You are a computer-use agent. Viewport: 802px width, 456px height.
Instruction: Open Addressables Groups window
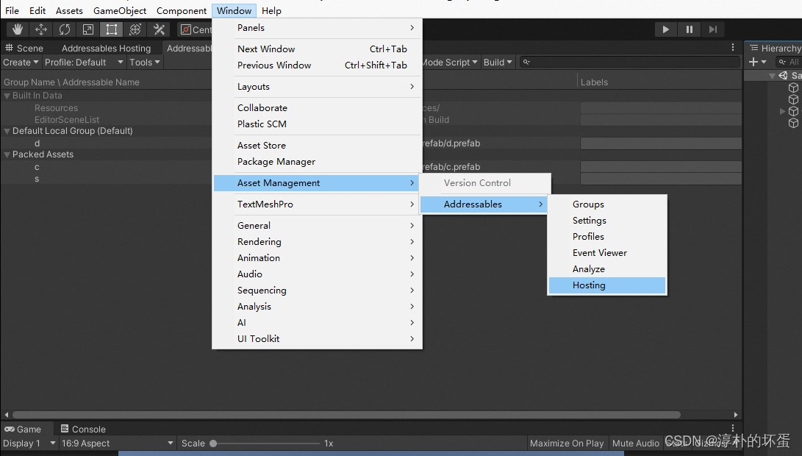[x=607, y=204]
